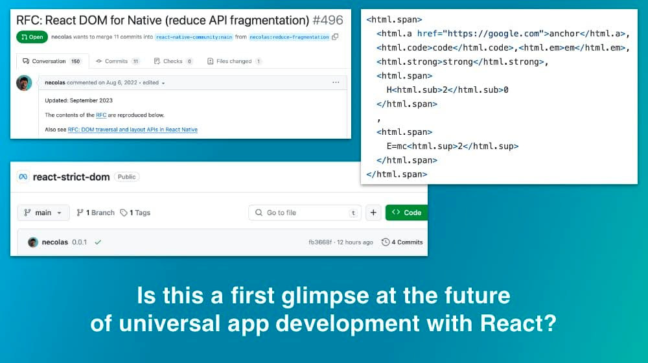Open necolas profile link in comment header

tap(55, 83)
